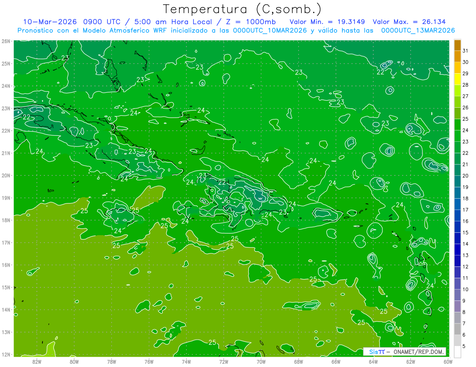
Task: Click the blue legend swatch between 16 and 17
Action: (x=457, y=215)
